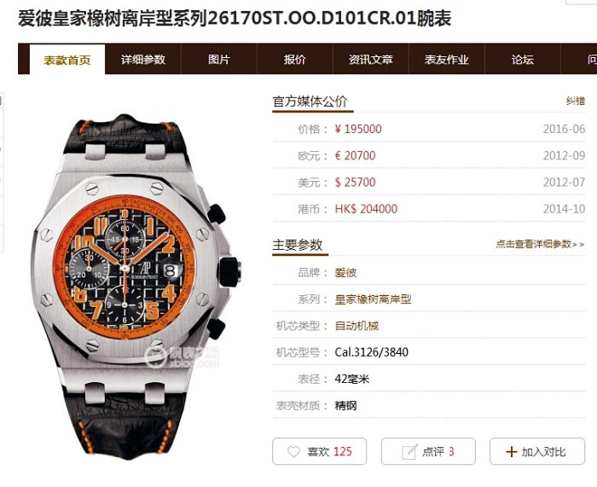Open the 皇家橡树离岸型 series link
Image resolution: width=597 pixels, height=487 pixels.
tap(374, 299)
